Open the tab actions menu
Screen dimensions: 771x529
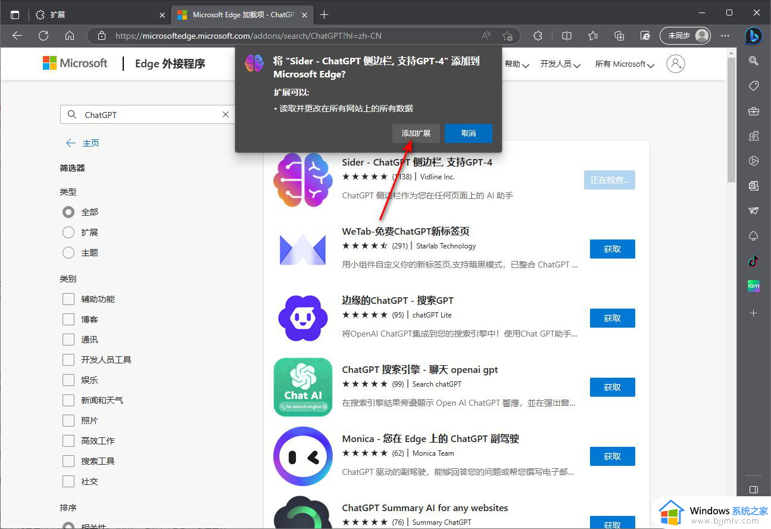pos(15,14)
